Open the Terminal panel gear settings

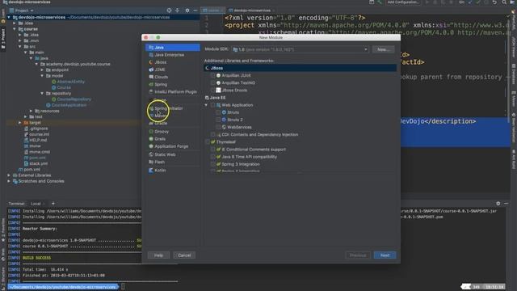[x=498, y=204]
